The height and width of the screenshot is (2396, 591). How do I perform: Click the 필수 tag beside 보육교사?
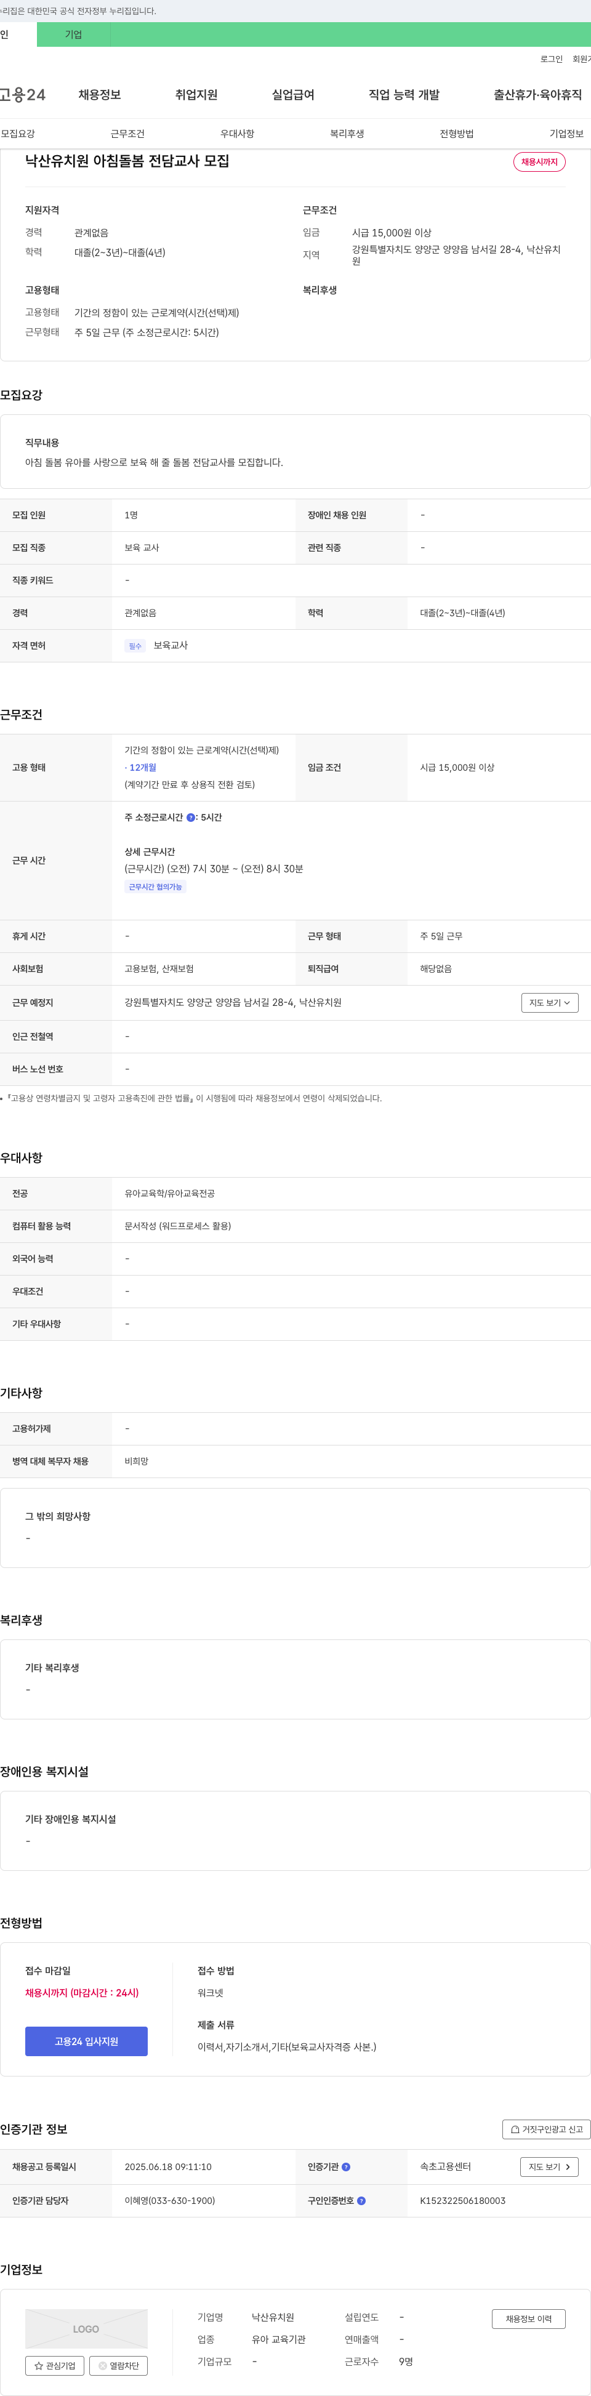tap(135, 646)
